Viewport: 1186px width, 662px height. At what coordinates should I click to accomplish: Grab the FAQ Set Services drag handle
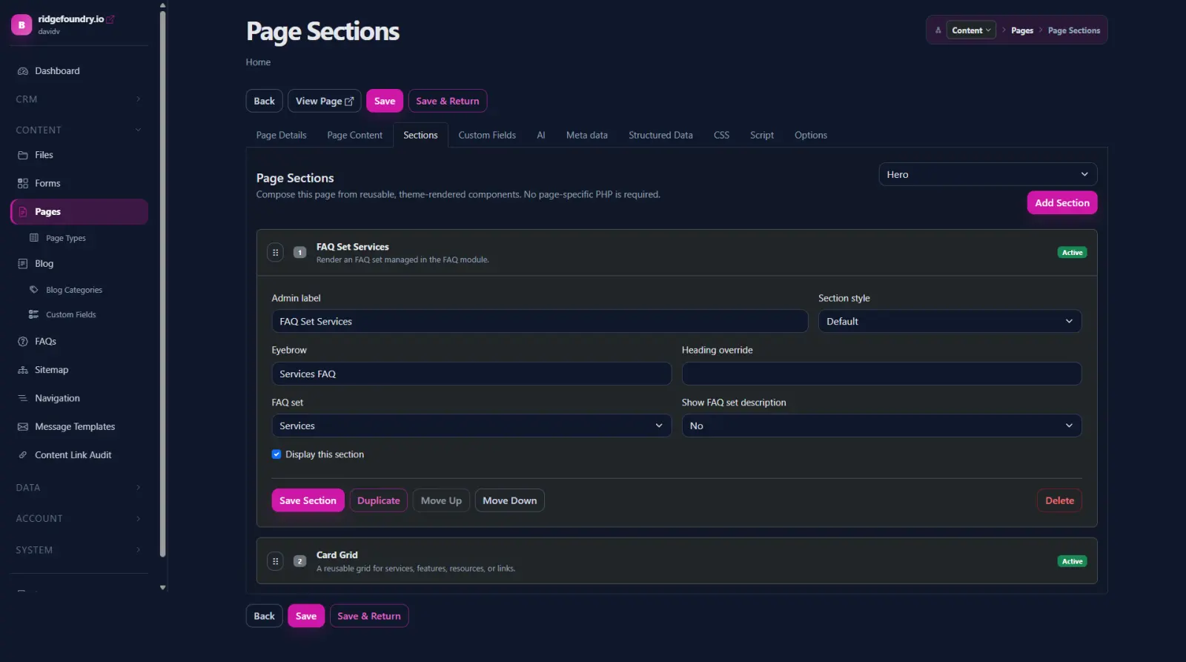pos(275,253)
